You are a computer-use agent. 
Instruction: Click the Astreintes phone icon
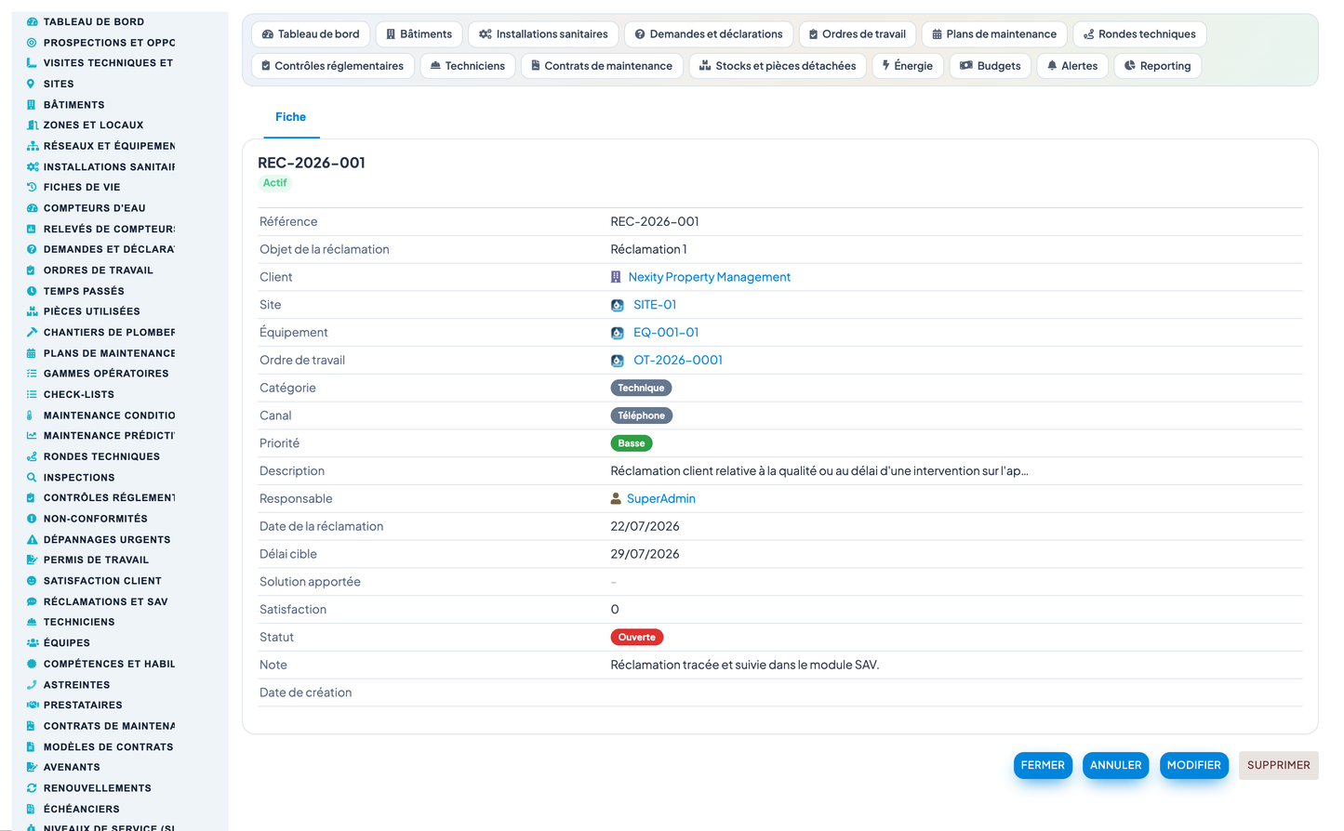(x=32, y=685)
